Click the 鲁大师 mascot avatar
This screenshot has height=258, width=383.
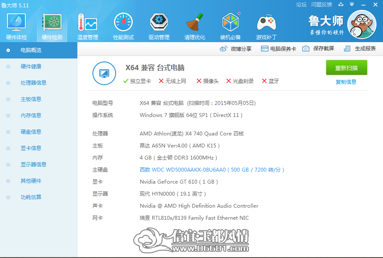(362, 25)
